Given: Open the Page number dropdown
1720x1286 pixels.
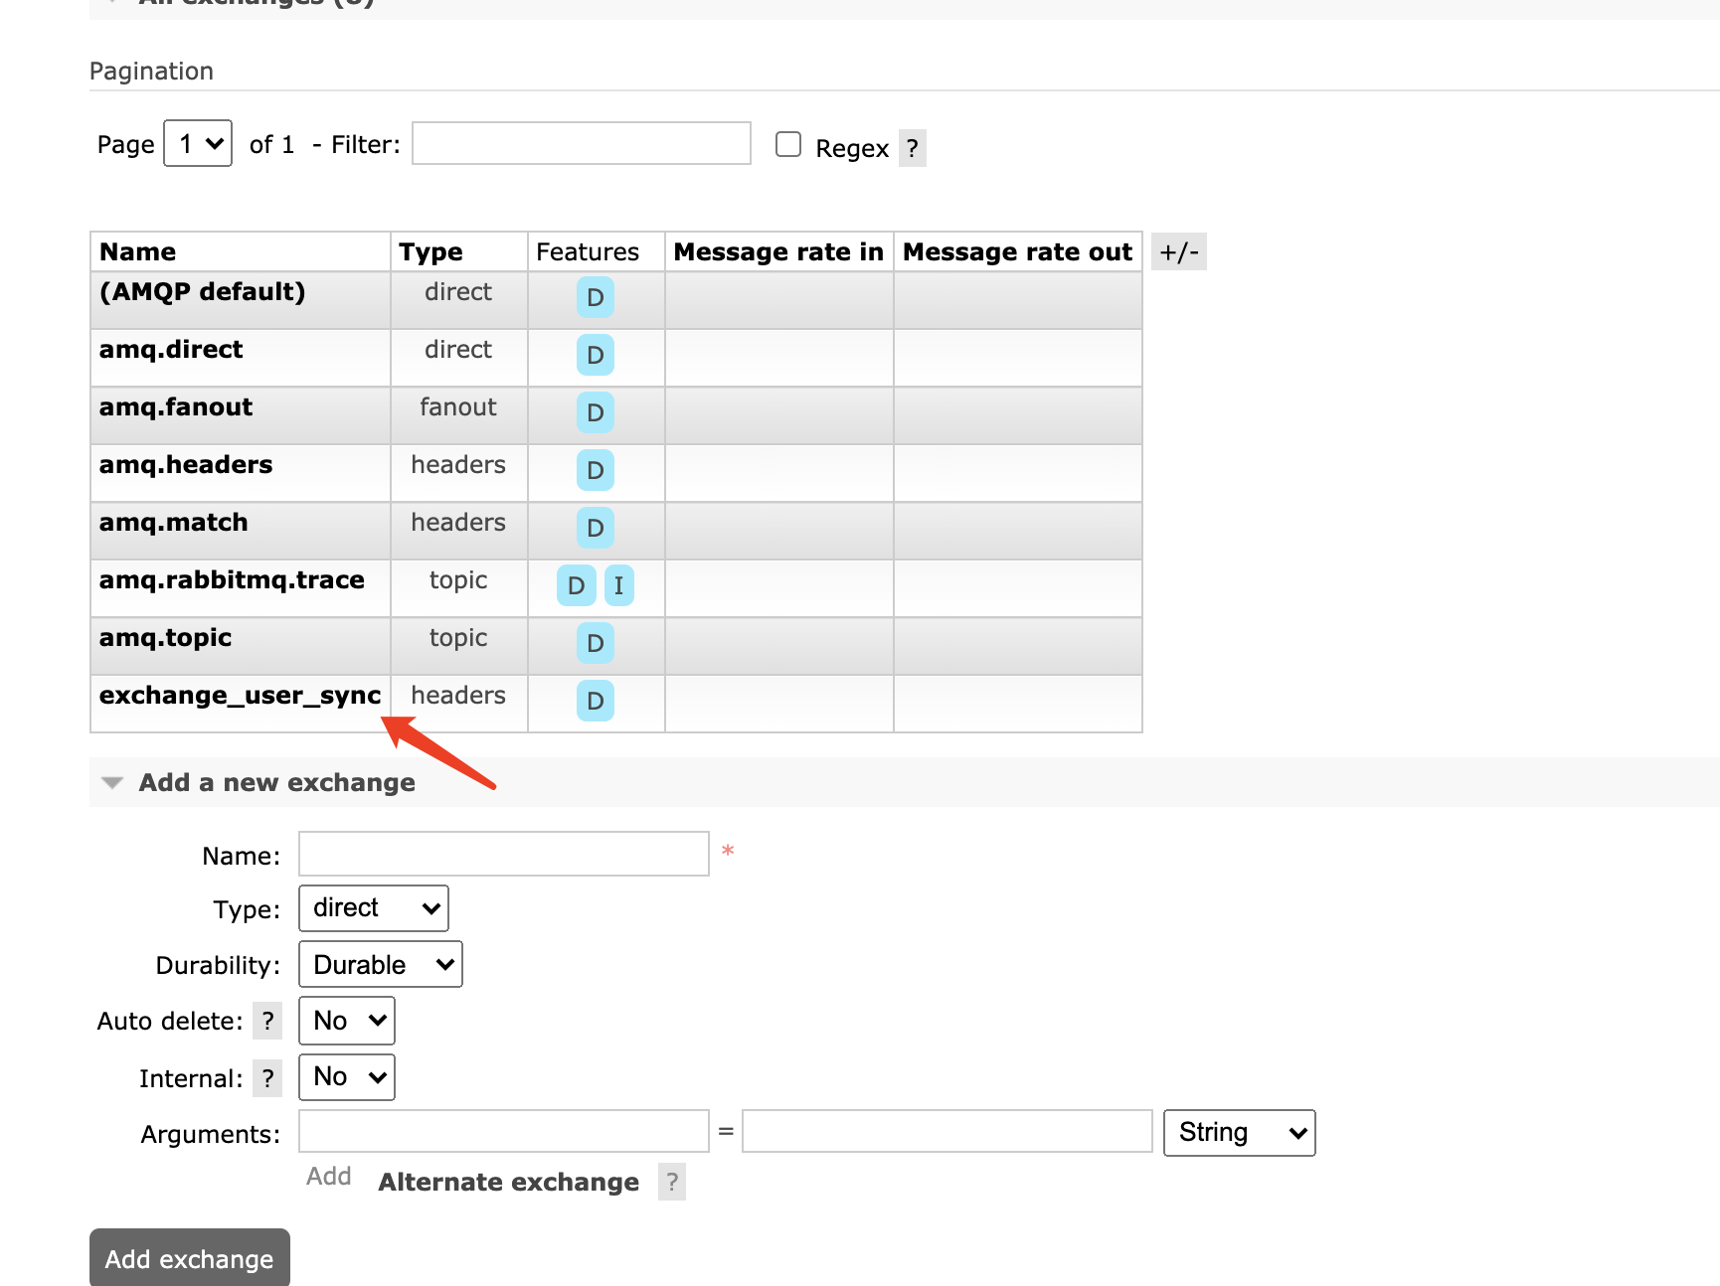Looking at the screenshot, I should click(198, 143).
